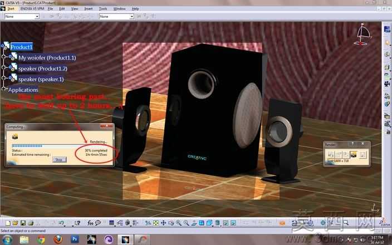Click the help question mark on Render dialog
The height and width of the screenshot is (245, 392).
click(353, 144)
